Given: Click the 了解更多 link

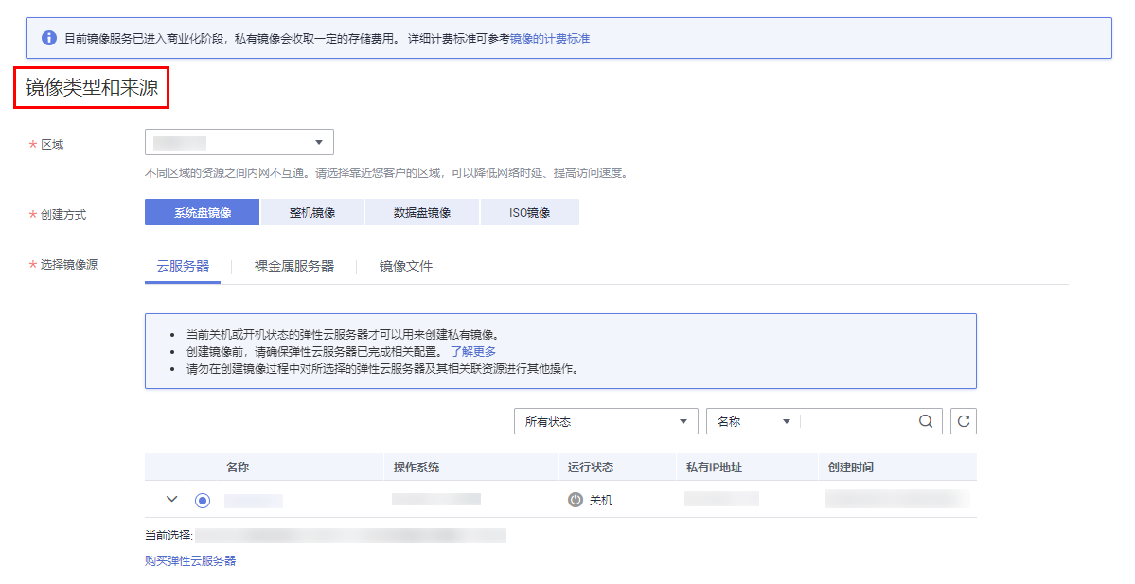Looking at the screenshot, I should (473, 351).
